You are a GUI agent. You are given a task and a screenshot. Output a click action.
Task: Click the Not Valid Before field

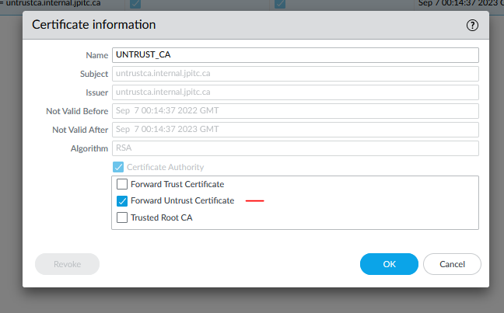295,111
